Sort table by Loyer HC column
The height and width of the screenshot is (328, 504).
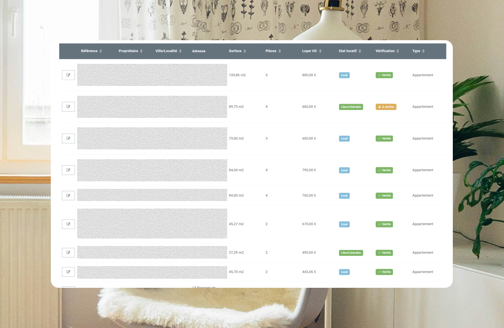(x=312, y=51)
